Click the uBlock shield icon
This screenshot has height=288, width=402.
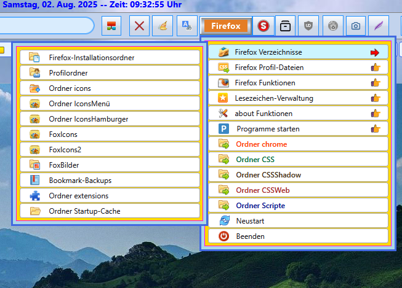click(308, 26)
